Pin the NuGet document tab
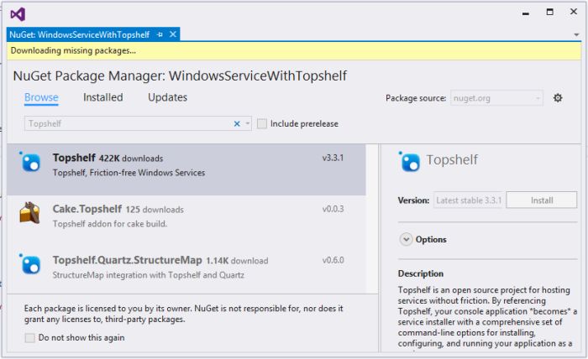588x359 pixels. 160,35
